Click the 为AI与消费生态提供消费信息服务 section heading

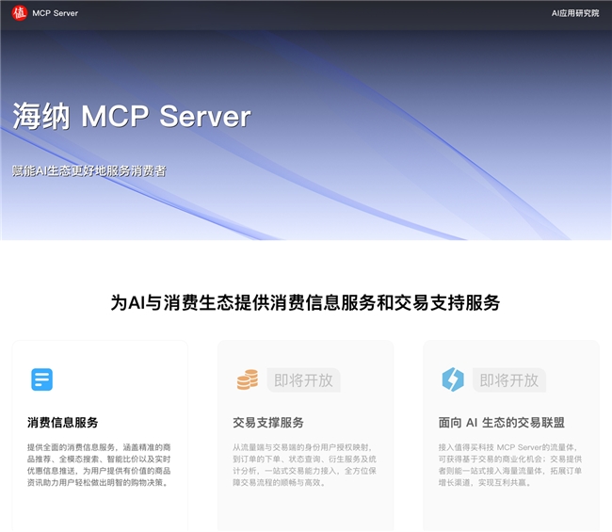pos(305,302)
